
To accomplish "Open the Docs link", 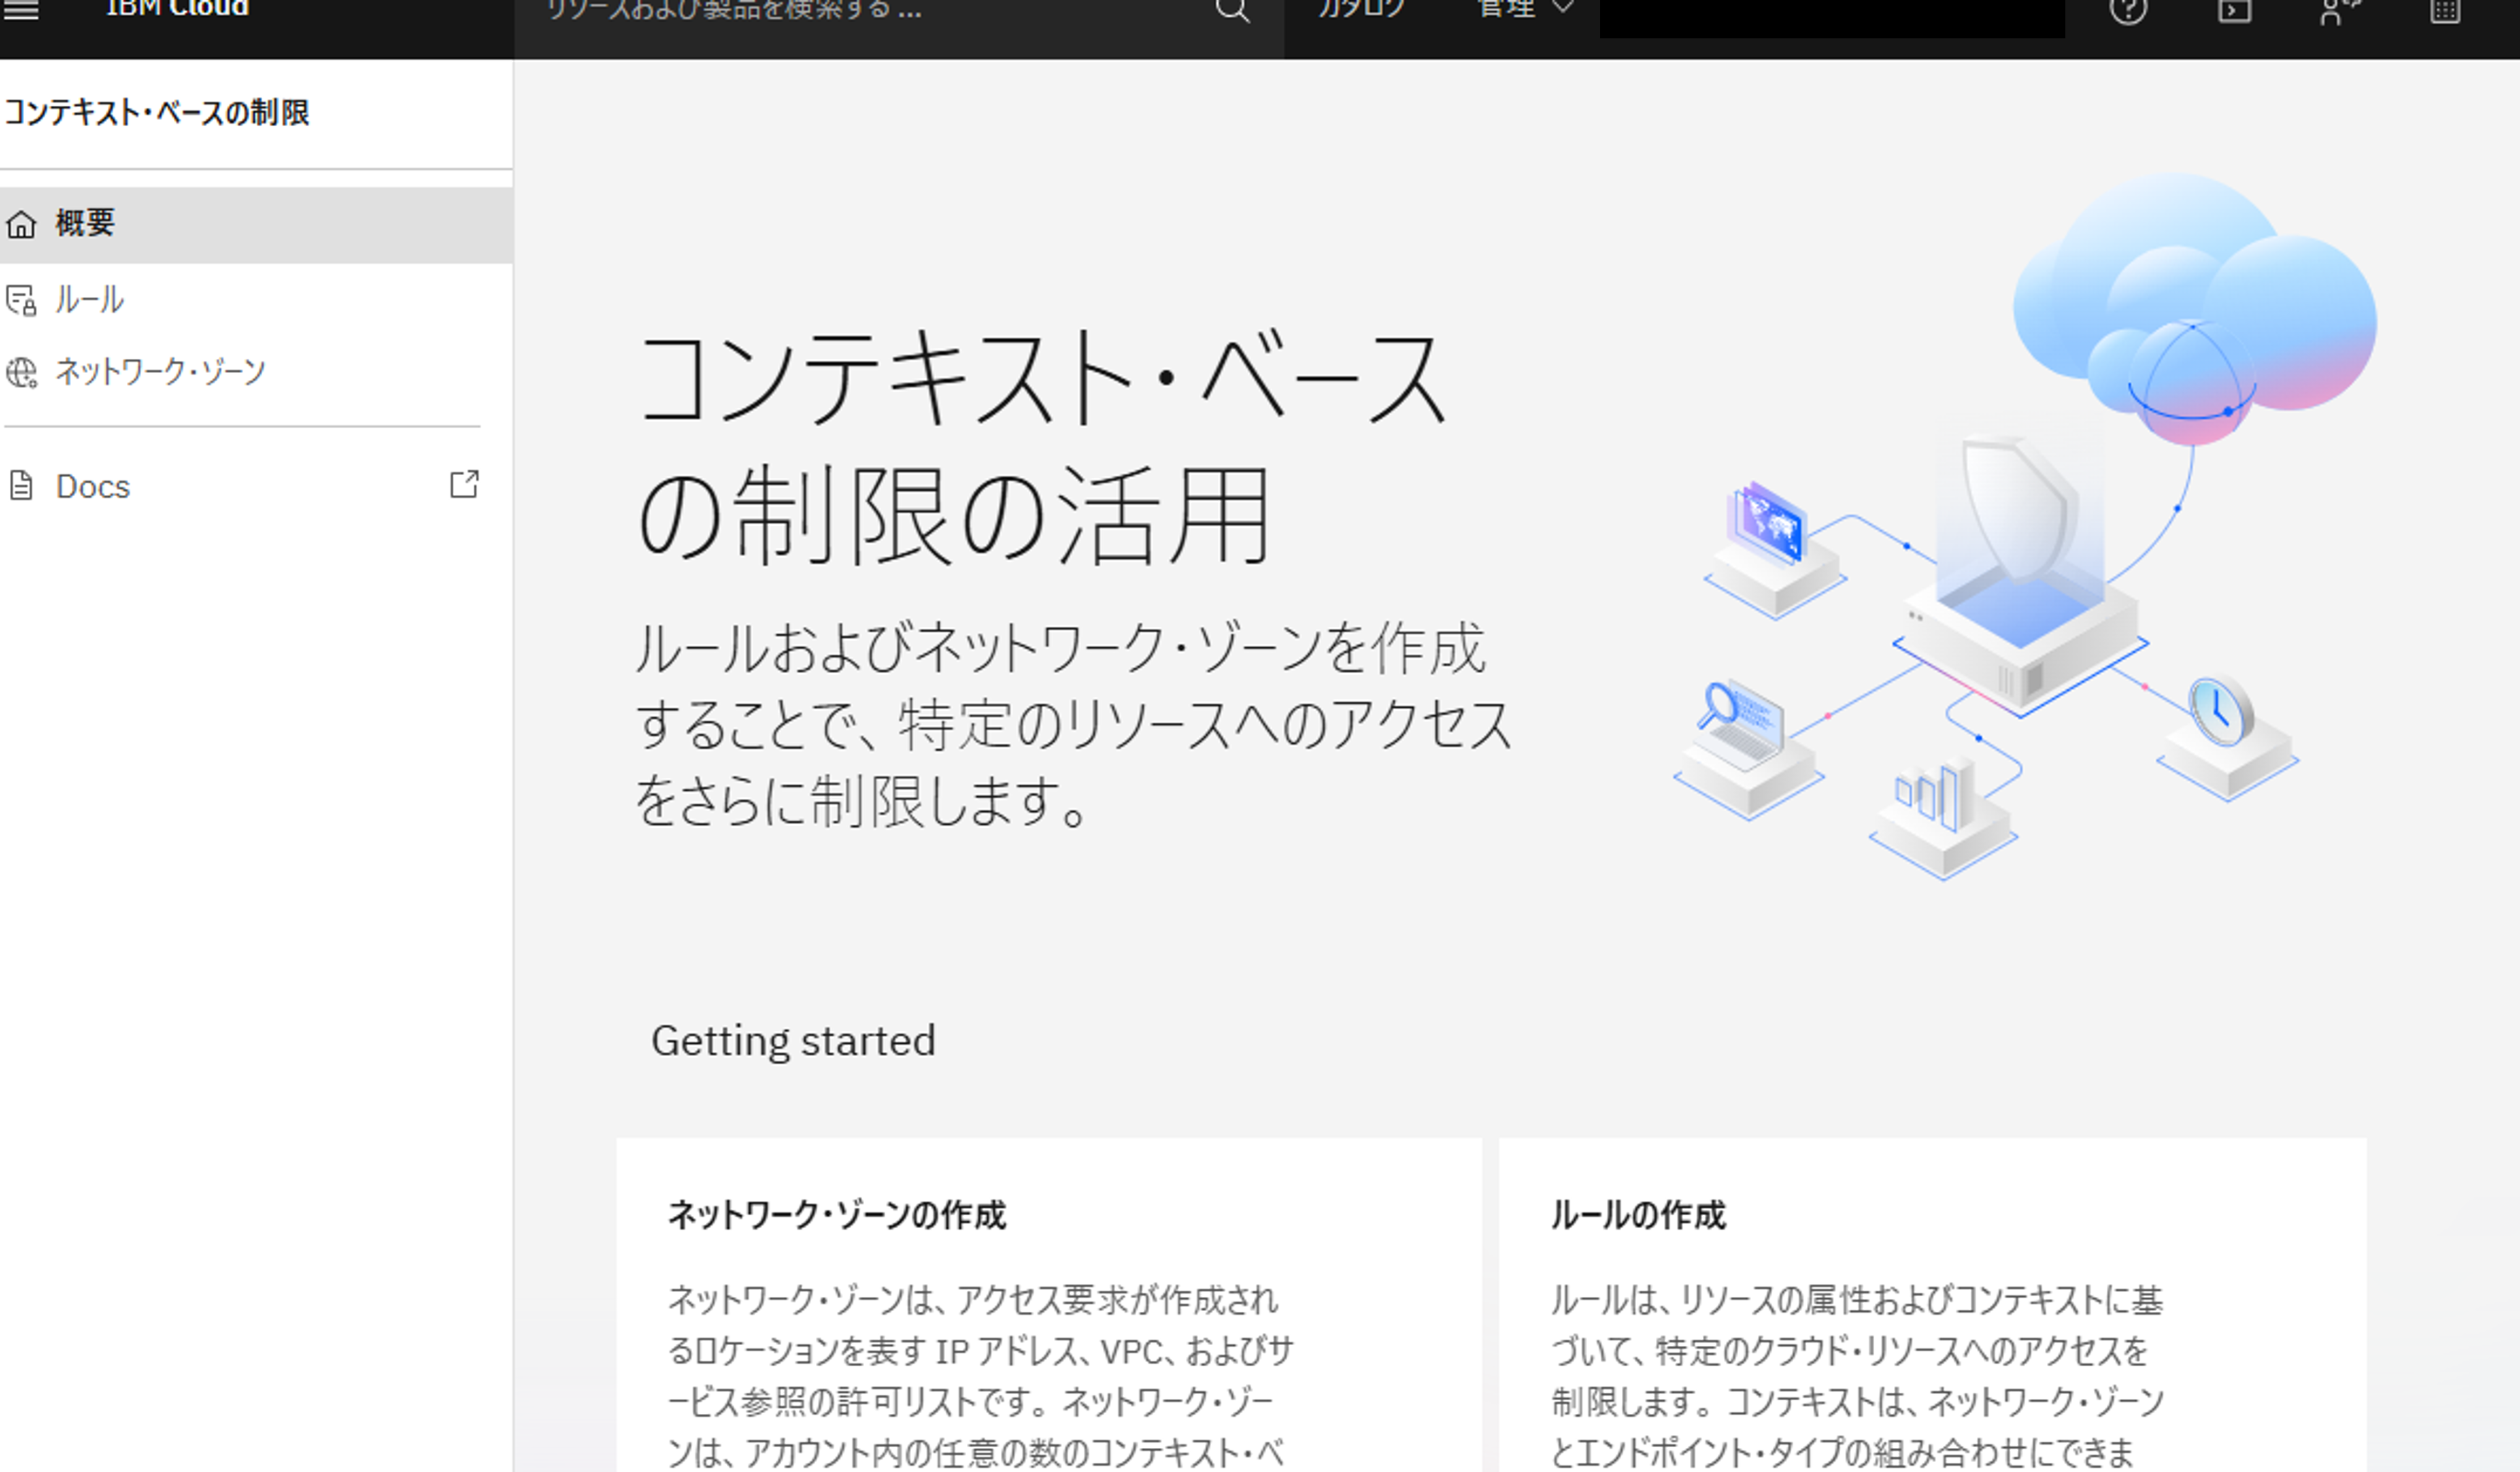I will coord(93,487).
